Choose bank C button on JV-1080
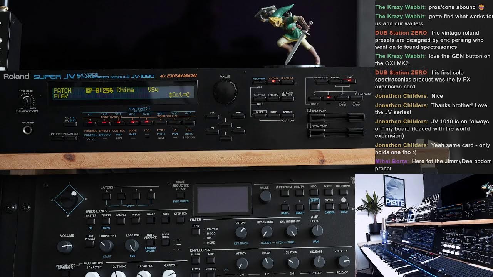 coord(342,98)
